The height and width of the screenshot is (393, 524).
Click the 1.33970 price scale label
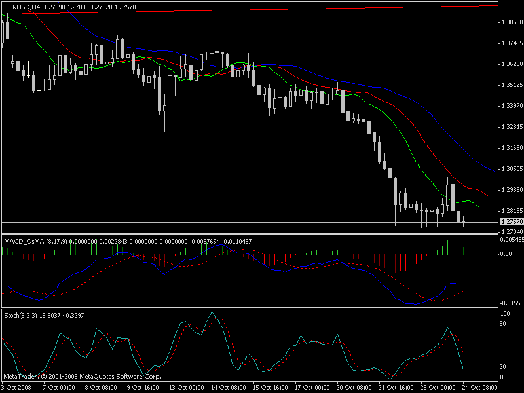(510, 105)
